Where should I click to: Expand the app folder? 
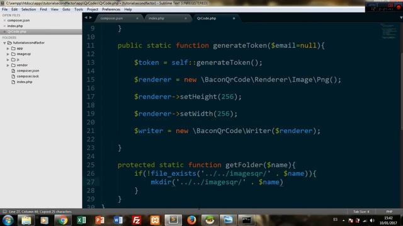[8, 48]
